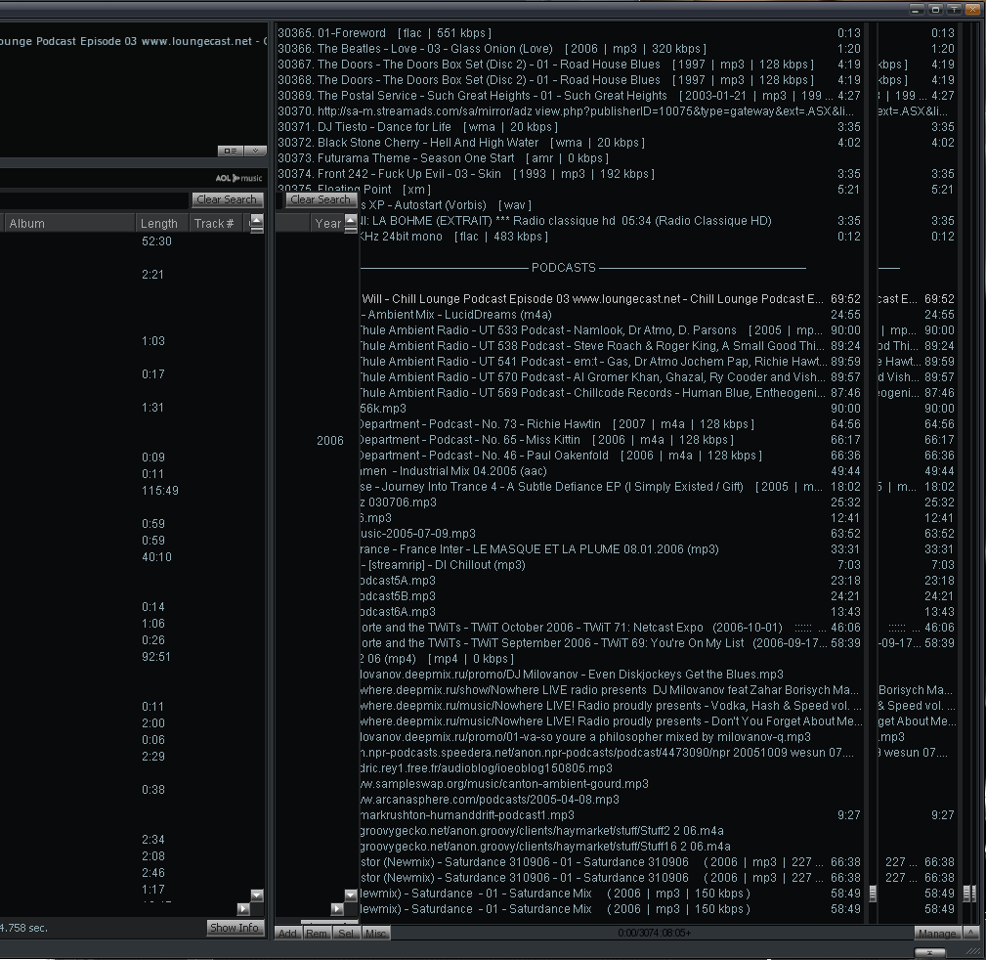The height and width of the screenshot is (960, 986).
Task: Click the playlist time readout 0:00/3074:08:05+
Action: coord(654,933)
